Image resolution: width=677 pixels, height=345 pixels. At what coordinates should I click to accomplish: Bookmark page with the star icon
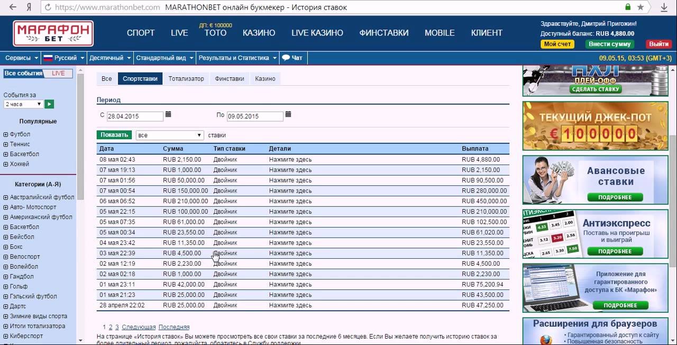click(x=641, y=7)
